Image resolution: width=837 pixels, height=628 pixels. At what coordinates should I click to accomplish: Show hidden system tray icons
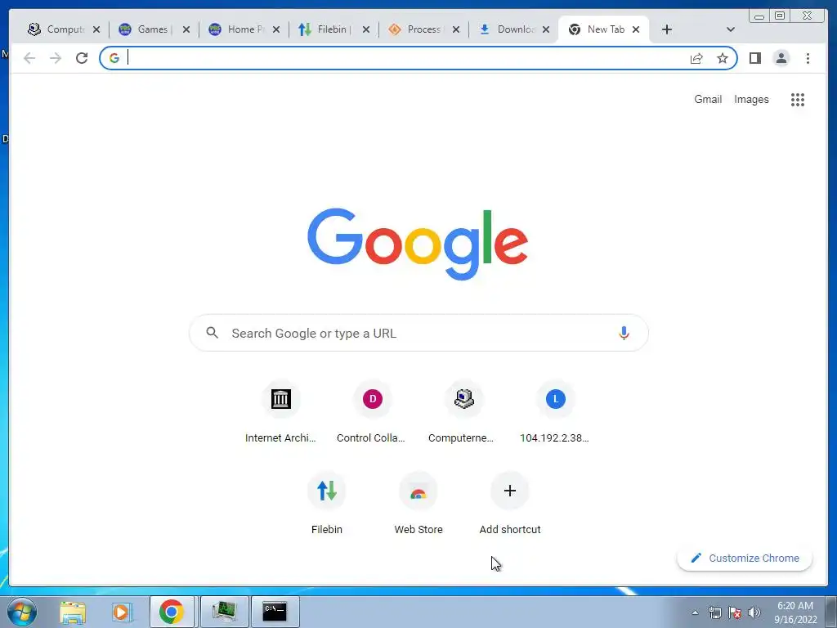[x=695, y=612]
